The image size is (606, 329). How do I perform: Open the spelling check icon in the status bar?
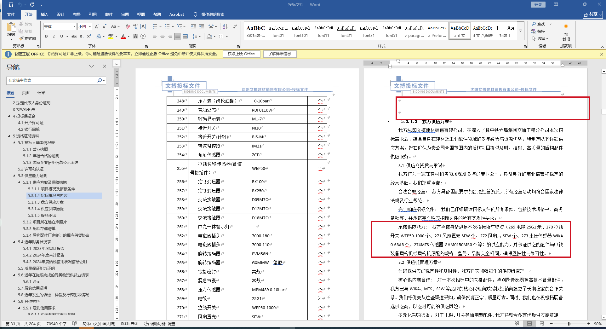pos(75,324)
